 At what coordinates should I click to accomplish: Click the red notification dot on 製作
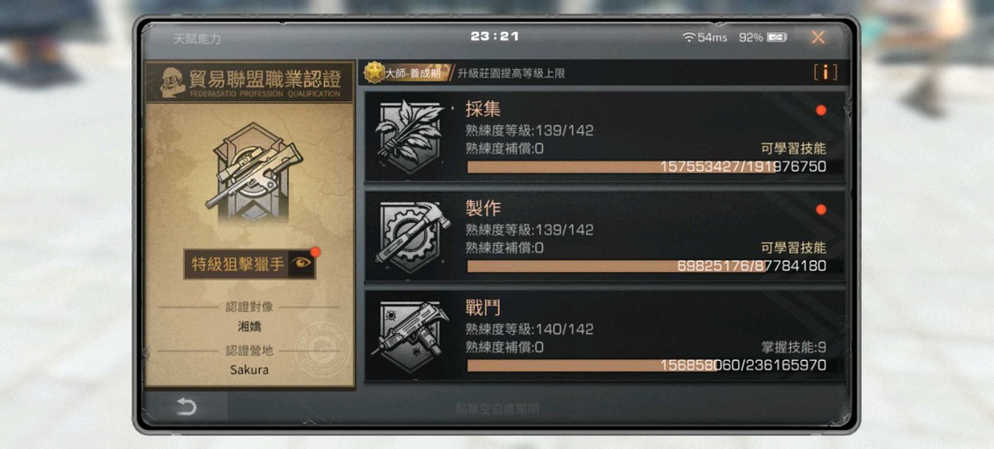(x=821, y=210)
